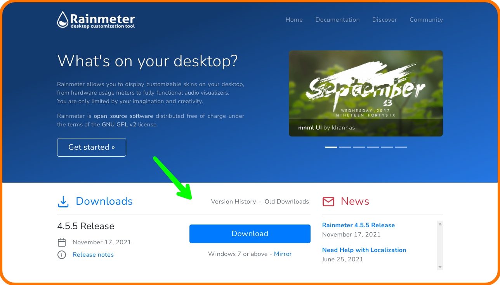This screenshot has height=285, width=500.
Task: Open the Old Downloads link
Action: (287, 202)
